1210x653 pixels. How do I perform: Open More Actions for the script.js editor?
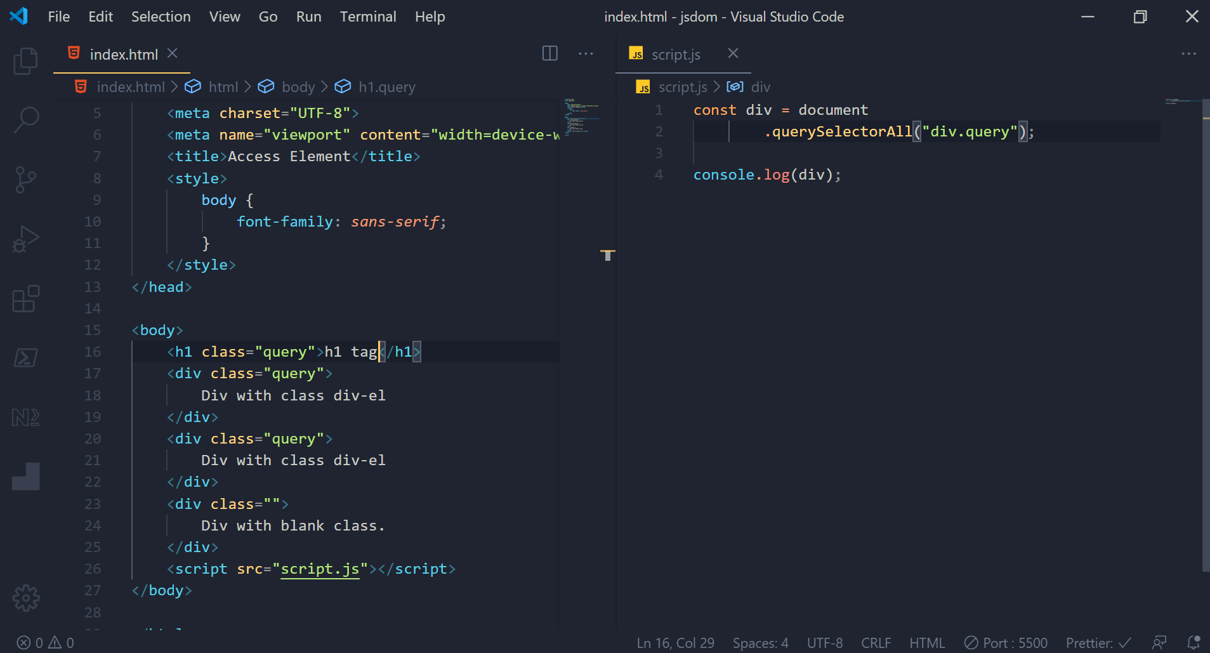pyautogui.click(x=1189, y=53)
